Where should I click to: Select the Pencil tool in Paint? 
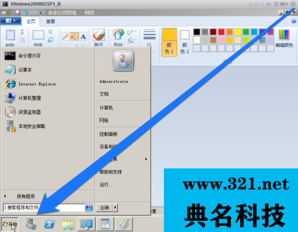click(66, 36)
